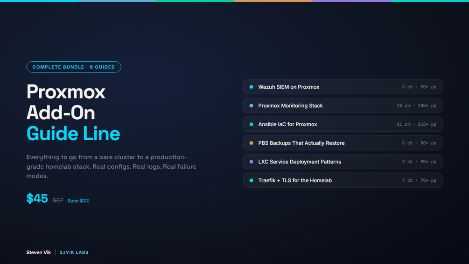Click the orange dot beside PBS Backups

(251, 143)
